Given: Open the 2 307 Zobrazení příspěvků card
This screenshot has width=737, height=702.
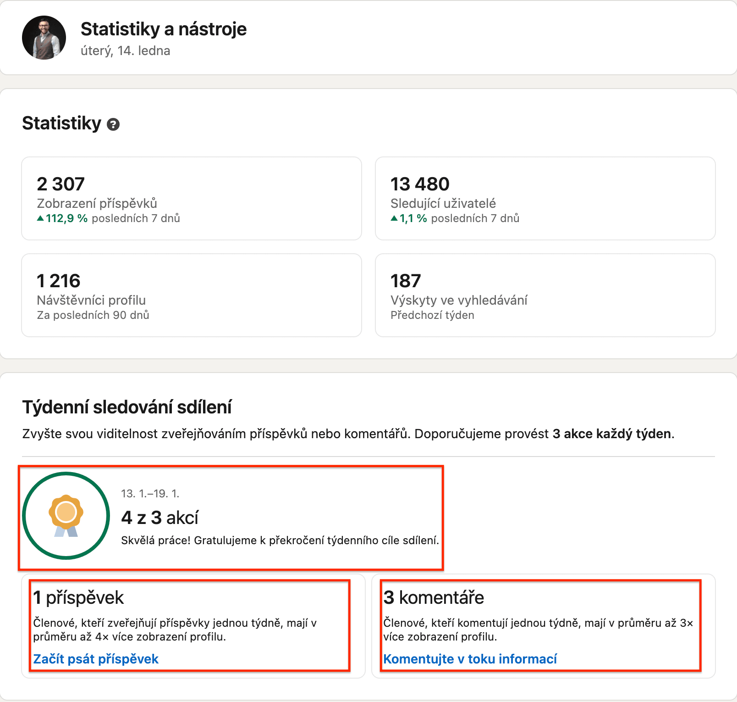Looking at the screenshot, I should (x=192, y=198).
